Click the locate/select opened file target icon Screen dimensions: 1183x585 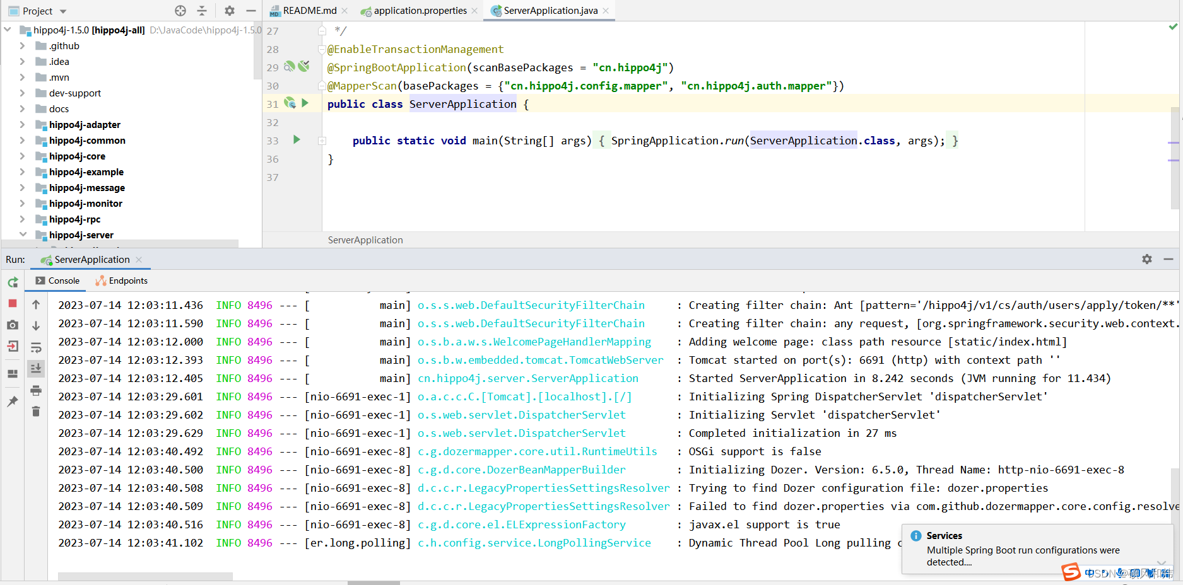pyautogui.click(x=180, y=11)
